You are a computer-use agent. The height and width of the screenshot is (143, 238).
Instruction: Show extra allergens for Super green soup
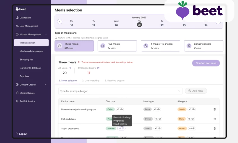pyautogui.click(x=192, y=128)
